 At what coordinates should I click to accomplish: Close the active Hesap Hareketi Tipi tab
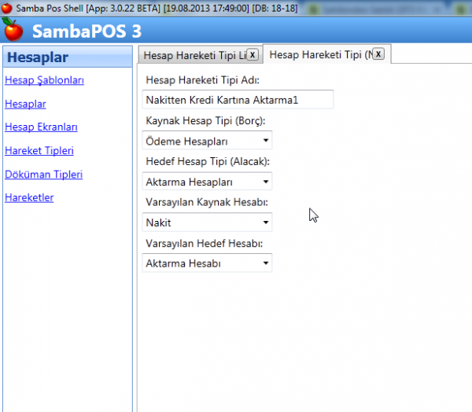[378, 53]
